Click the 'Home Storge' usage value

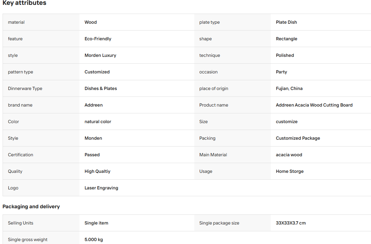290,171
